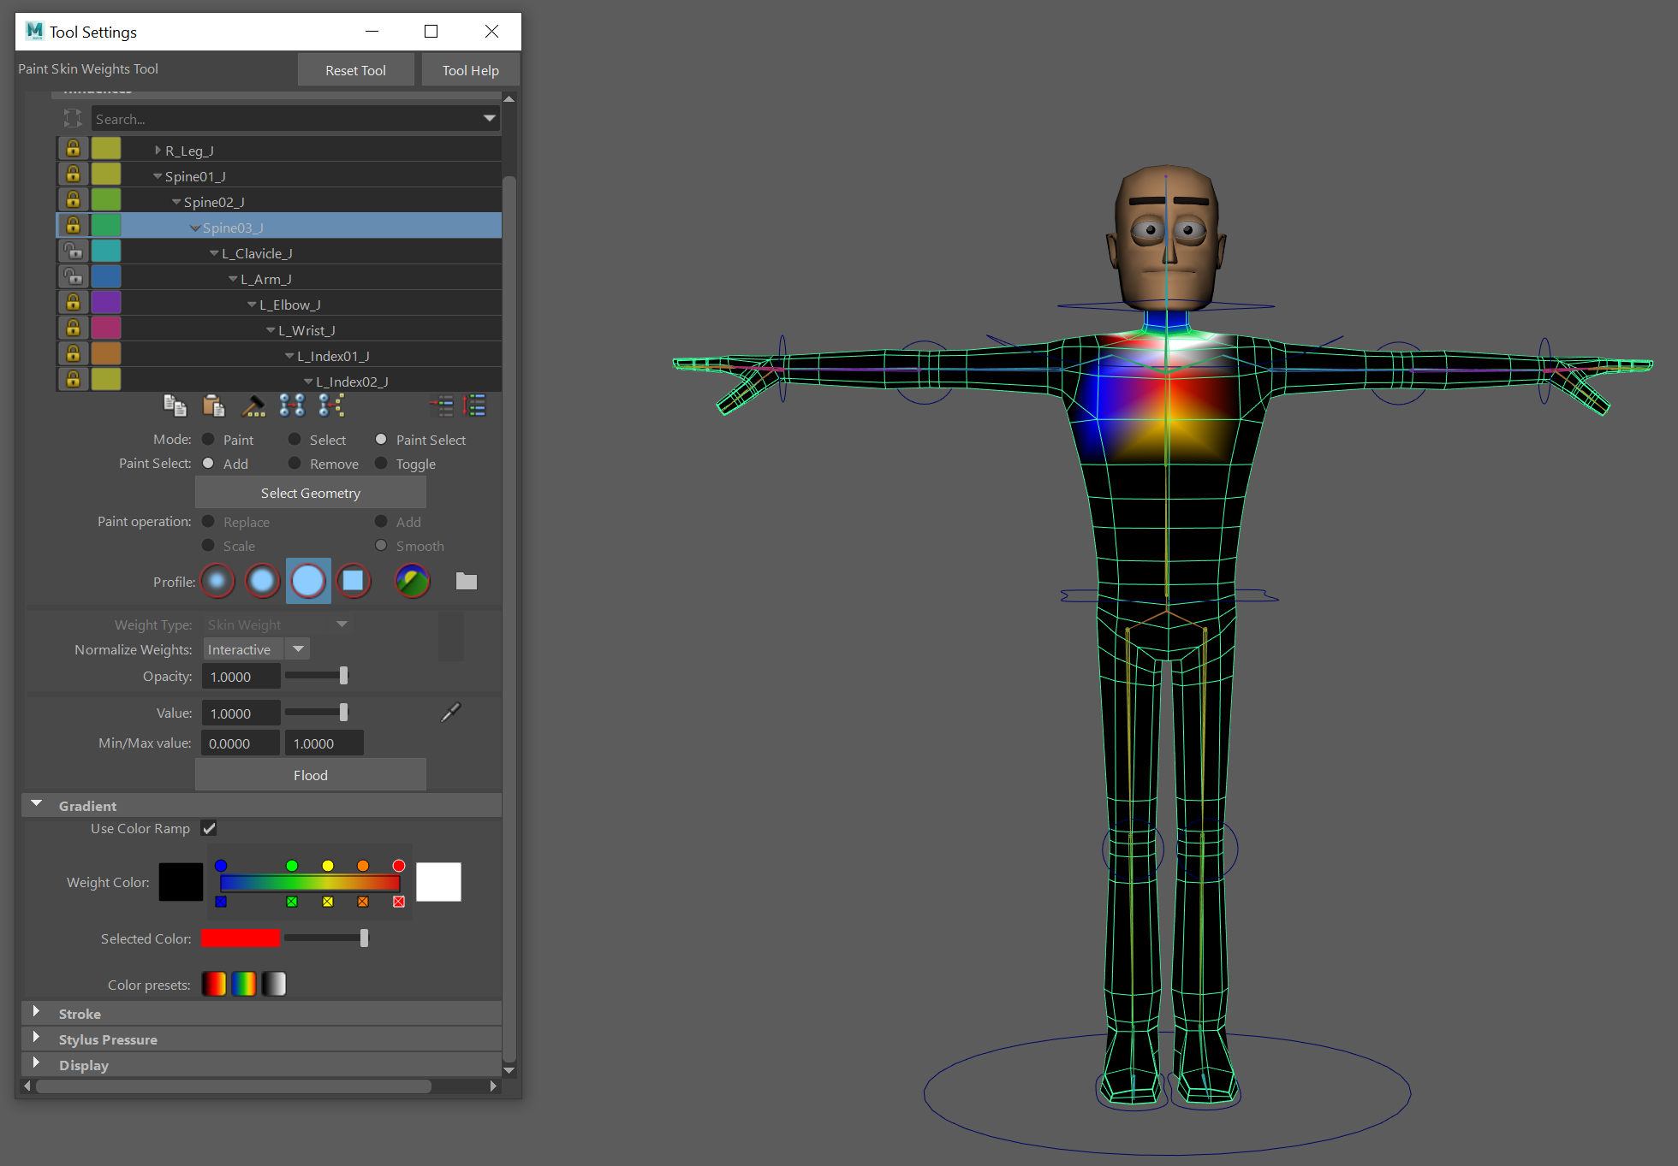Screen dimensions: 1678x1166
Task: Click the Move weights to influences icon
Action: click(x=291, y=405)
